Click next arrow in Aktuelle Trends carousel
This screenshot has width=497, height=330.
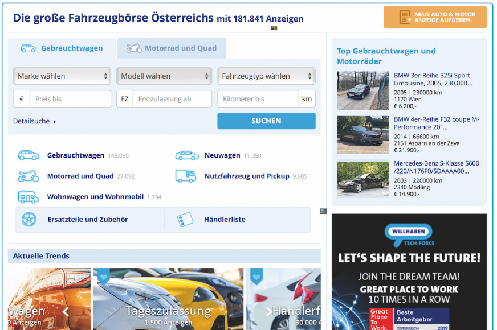tap(268, 312)
